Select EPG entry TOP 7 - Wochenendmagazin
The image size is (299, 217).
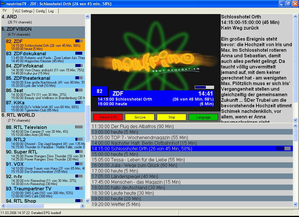192,137
